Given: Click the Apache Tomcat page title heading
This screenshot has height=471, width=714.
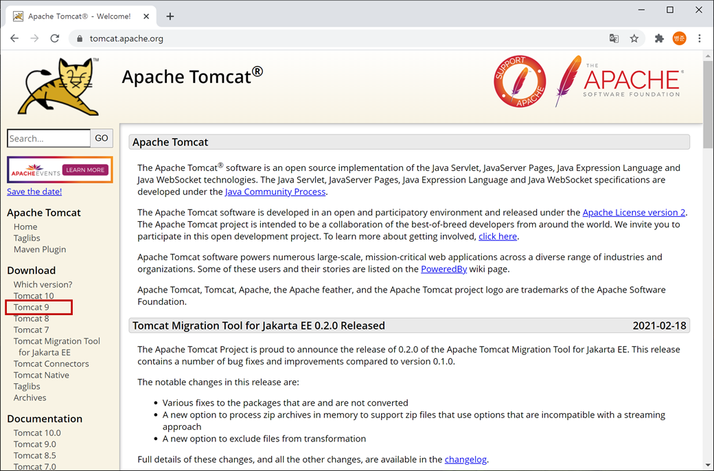Looking at the screenshot, I should (192, 76).
